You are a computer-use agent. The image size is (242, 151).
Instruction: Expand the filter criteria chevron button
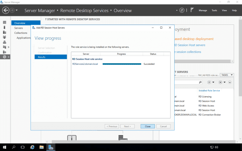point(230,82)
